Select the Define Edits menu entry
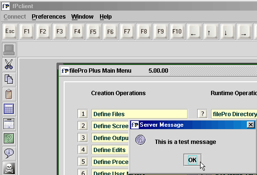The width and height of the screenshot is (257, 175). (x=110, y=150)
